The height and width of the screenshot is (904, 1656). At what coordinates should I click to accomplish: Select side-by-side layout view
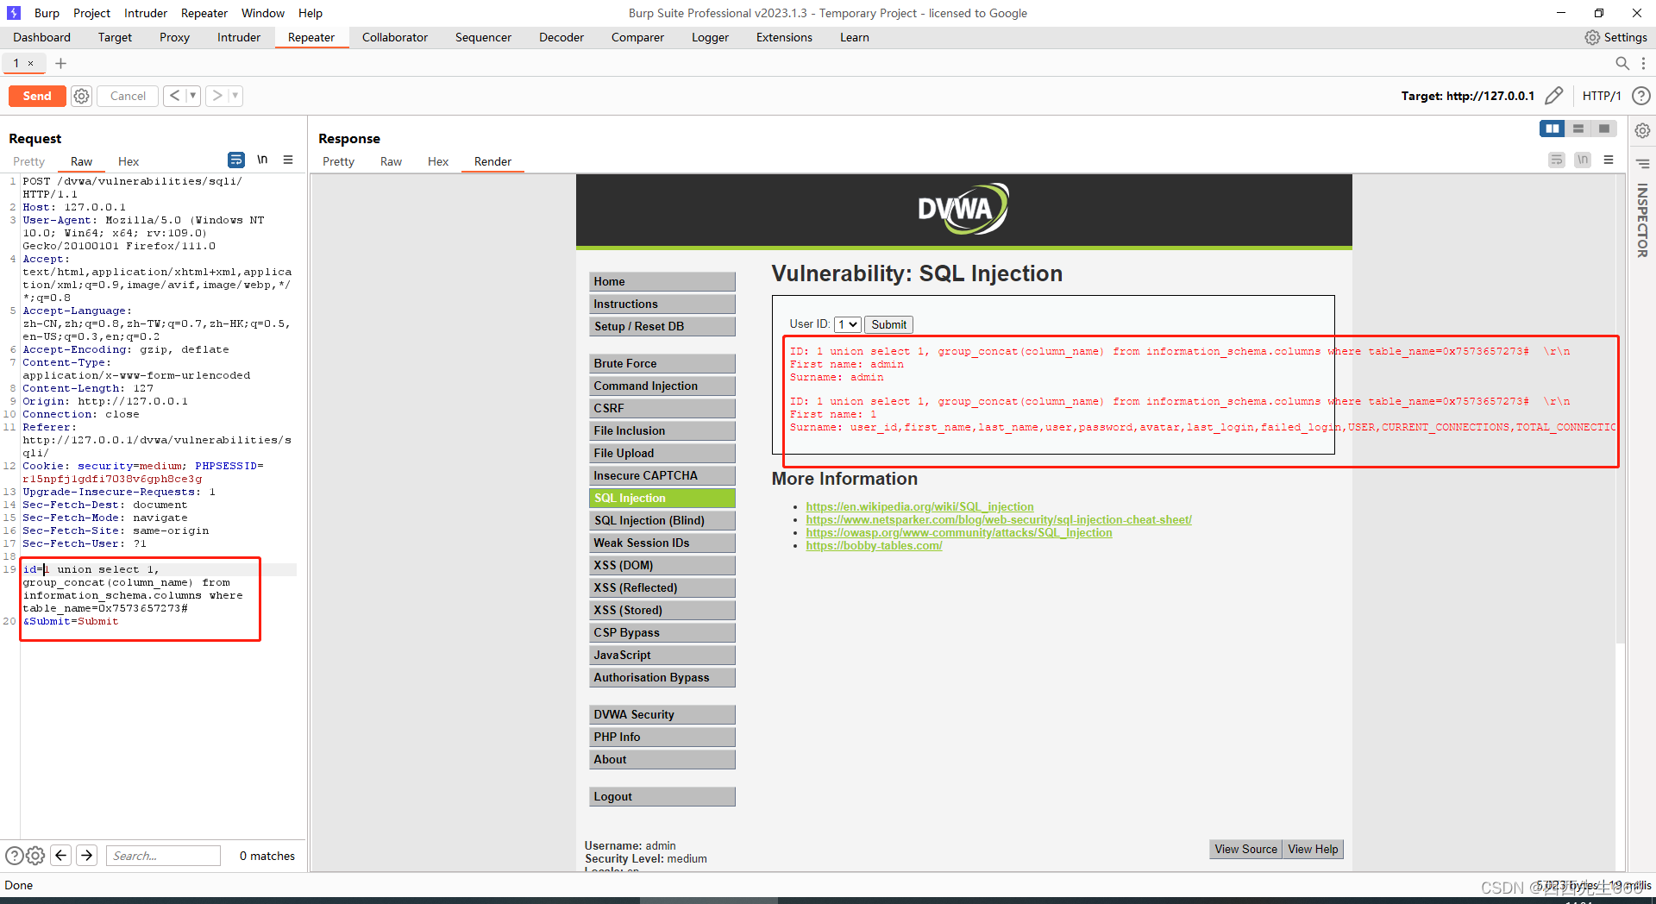coord(1552,129)
